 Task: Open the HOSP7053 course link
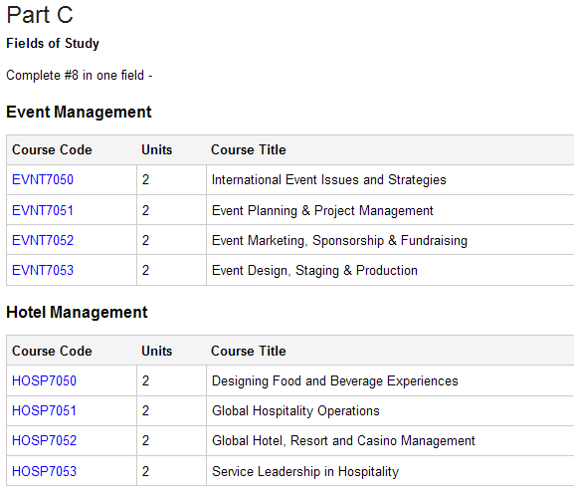(44, 471)
